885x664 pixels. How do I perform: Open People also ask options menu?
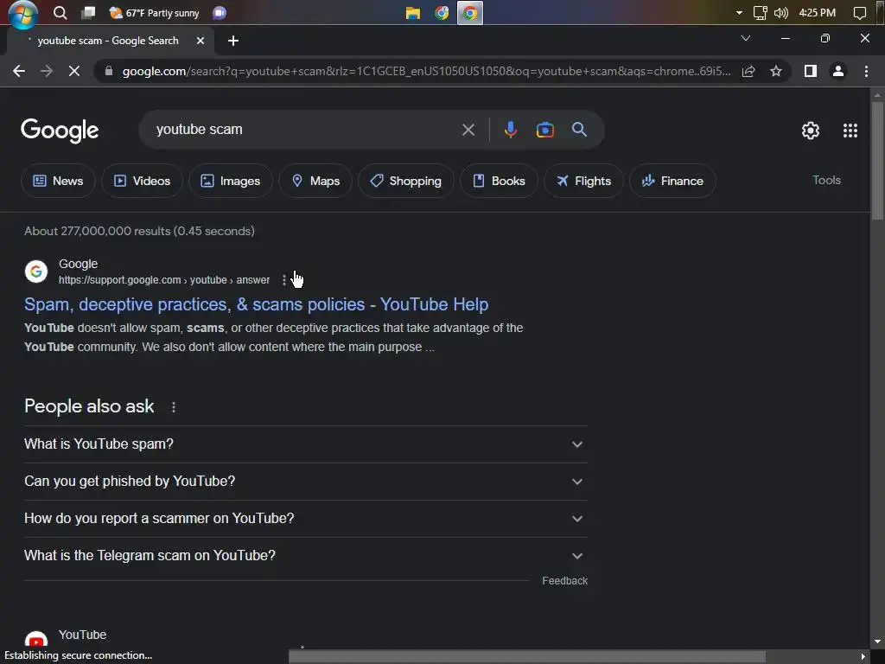coord(173,407)
